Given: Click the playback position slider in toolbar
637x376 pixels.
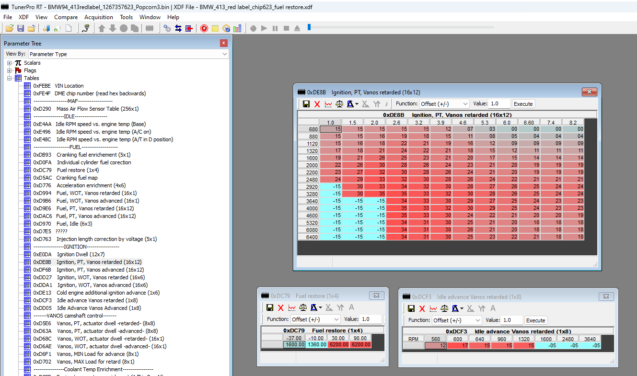Looking at the screenshot, I should (x=310, y=28).
